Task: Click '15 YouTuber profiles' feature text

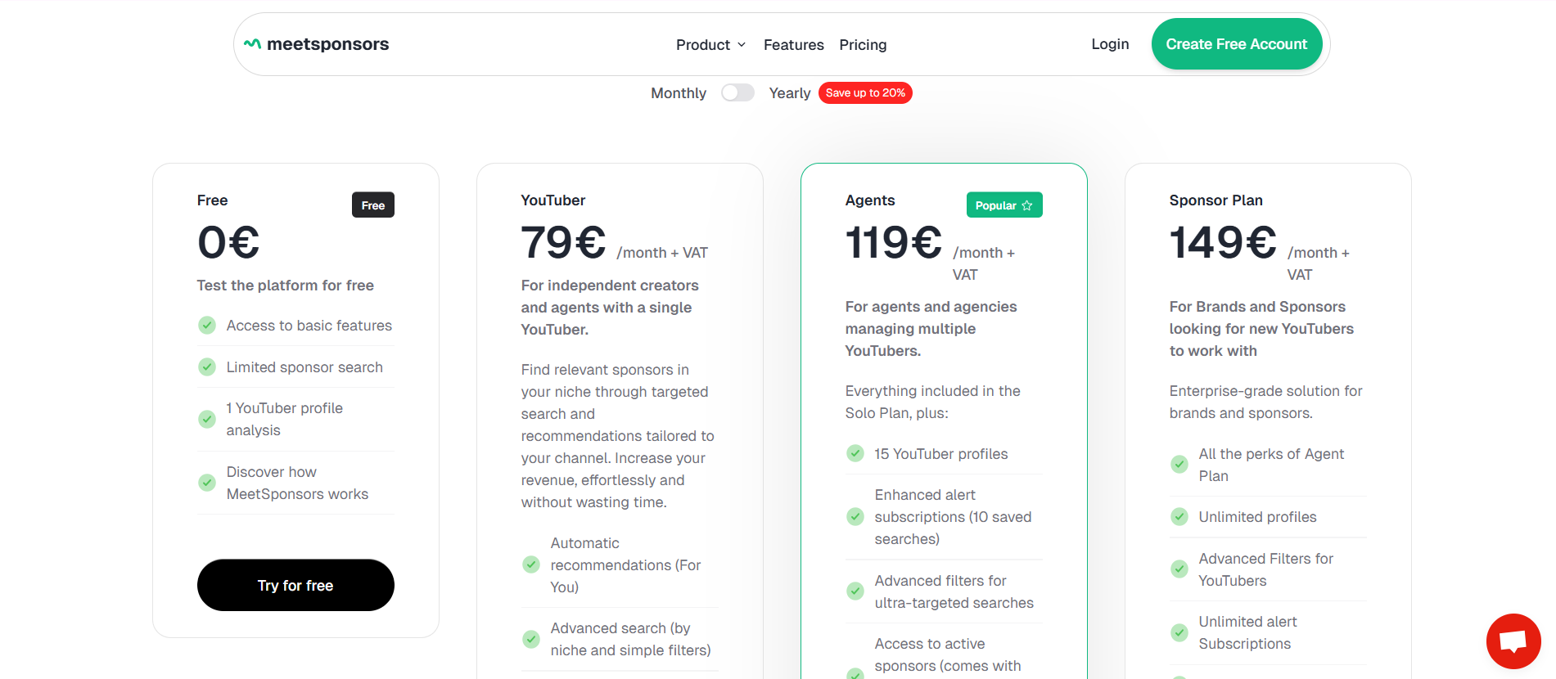Action: [941, 454]
